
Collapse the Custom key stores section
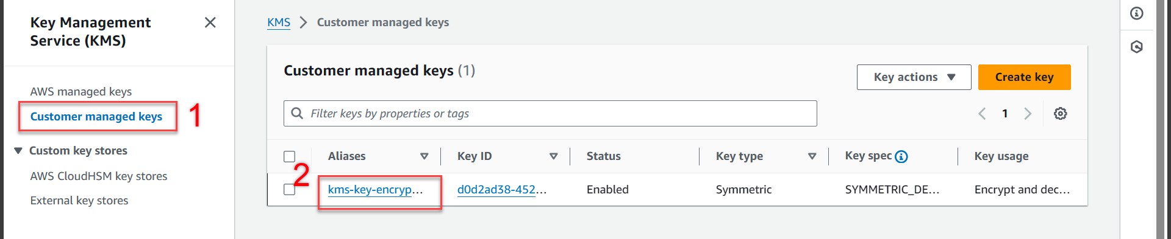click(x=18, y=151)
